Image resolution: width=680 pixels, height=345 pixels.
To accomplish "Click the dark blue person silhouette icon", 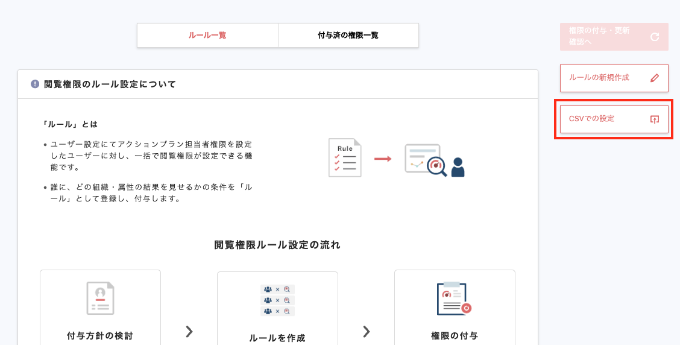I will [x=458, y=167].
